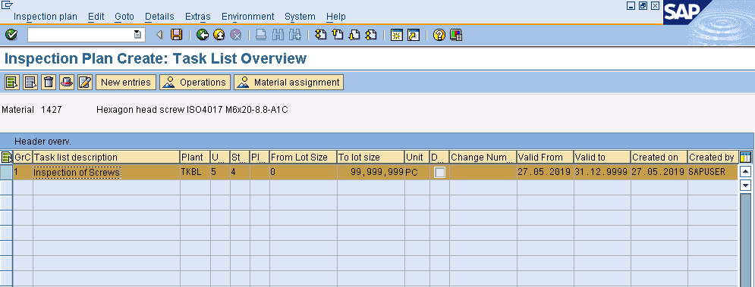Image resolution: width=755 pixels, height=287 pixels.
Task: Click the Delete trash can icon
Action: click(x=48, y=83)
